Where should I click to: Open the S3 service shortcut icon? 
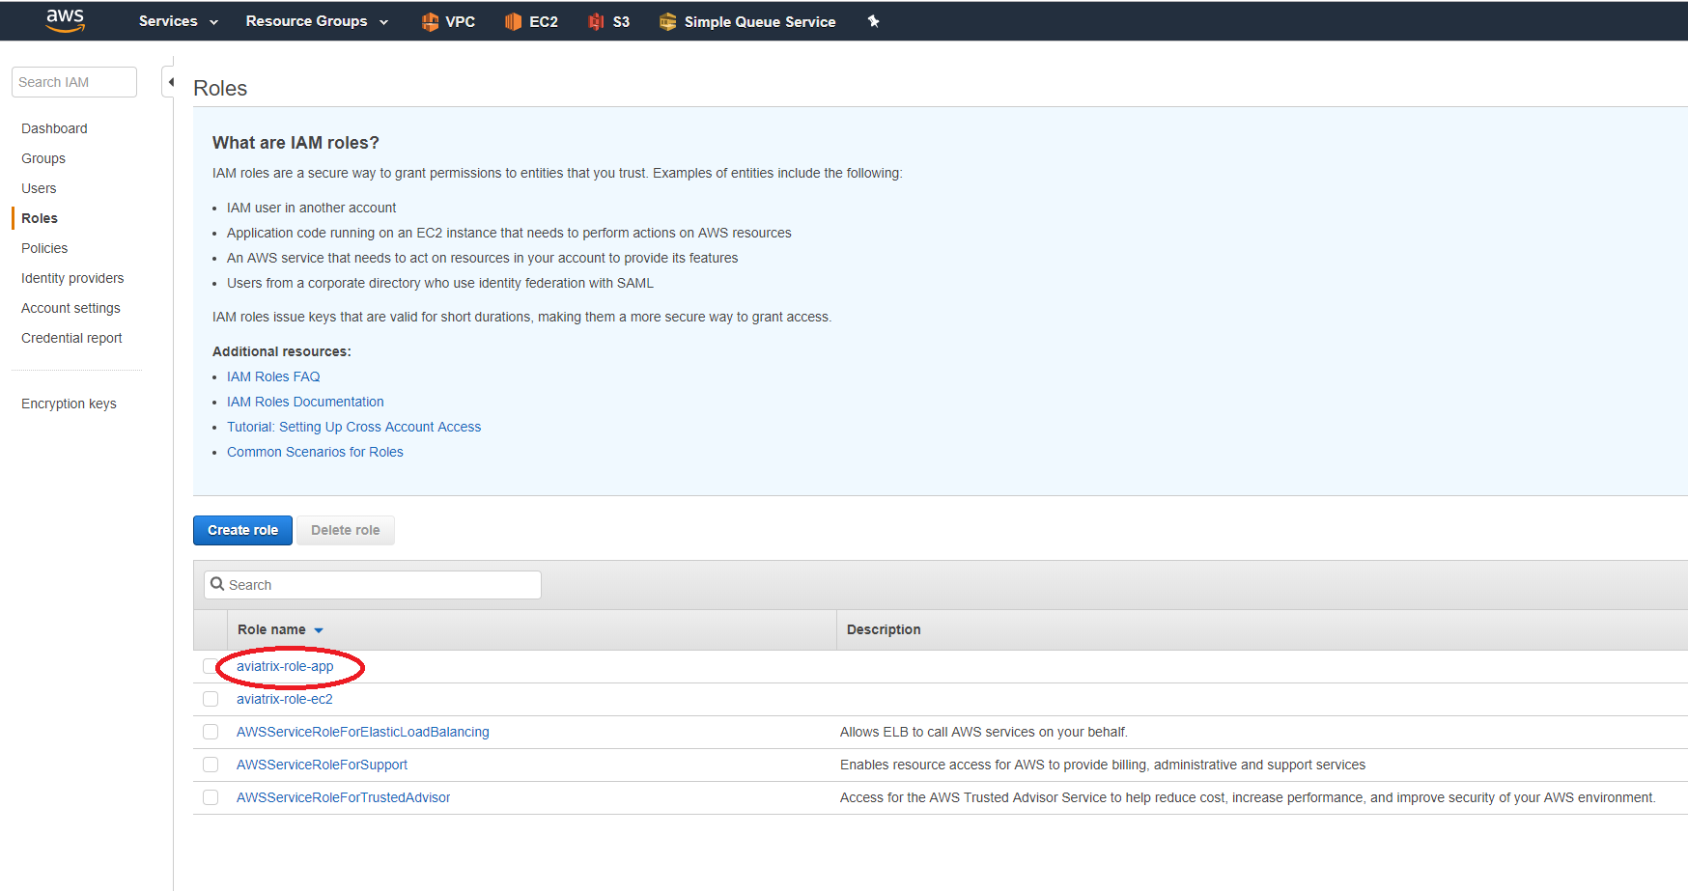pos(596,21)
